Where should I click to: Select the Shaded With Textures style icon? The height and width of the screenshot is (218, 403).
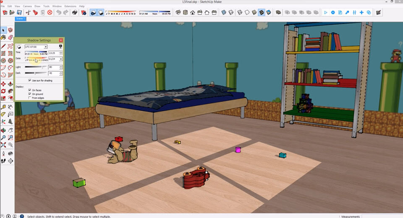click(x=262, y=13)
